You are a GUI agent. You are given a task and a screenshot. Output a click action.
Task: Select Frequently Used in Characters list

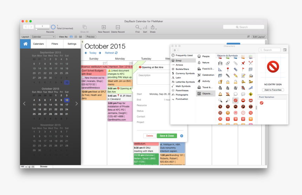[184, 56]
